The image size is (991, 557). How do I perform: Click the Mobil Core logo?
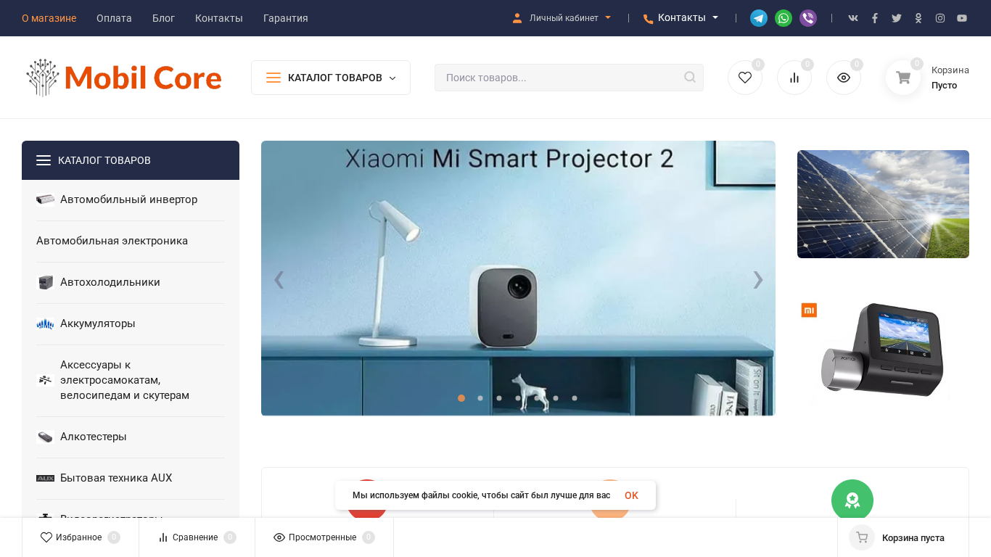coord(124,78)
